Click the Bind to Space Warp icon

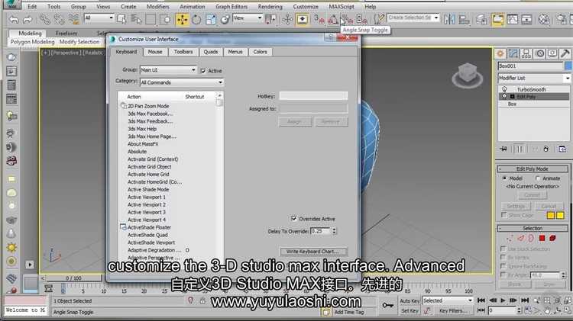click(x=74, y=19)
